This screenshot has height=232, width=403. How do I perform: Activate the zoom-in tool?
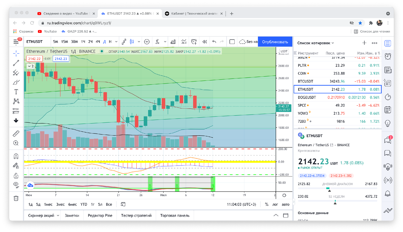(x=16, y=143)
